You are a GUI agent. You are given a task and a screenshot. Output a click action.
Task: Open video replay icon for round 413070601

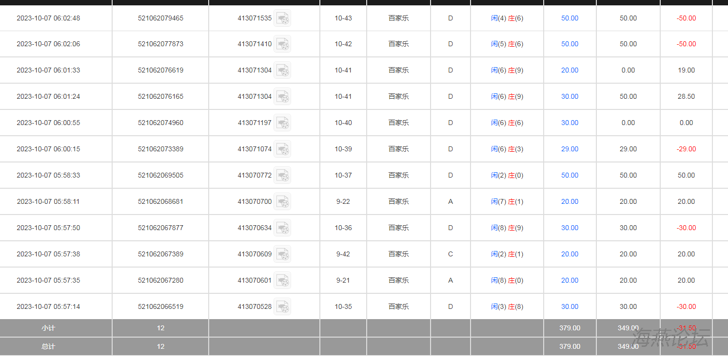pyautogui.click(x=282, y=280)
